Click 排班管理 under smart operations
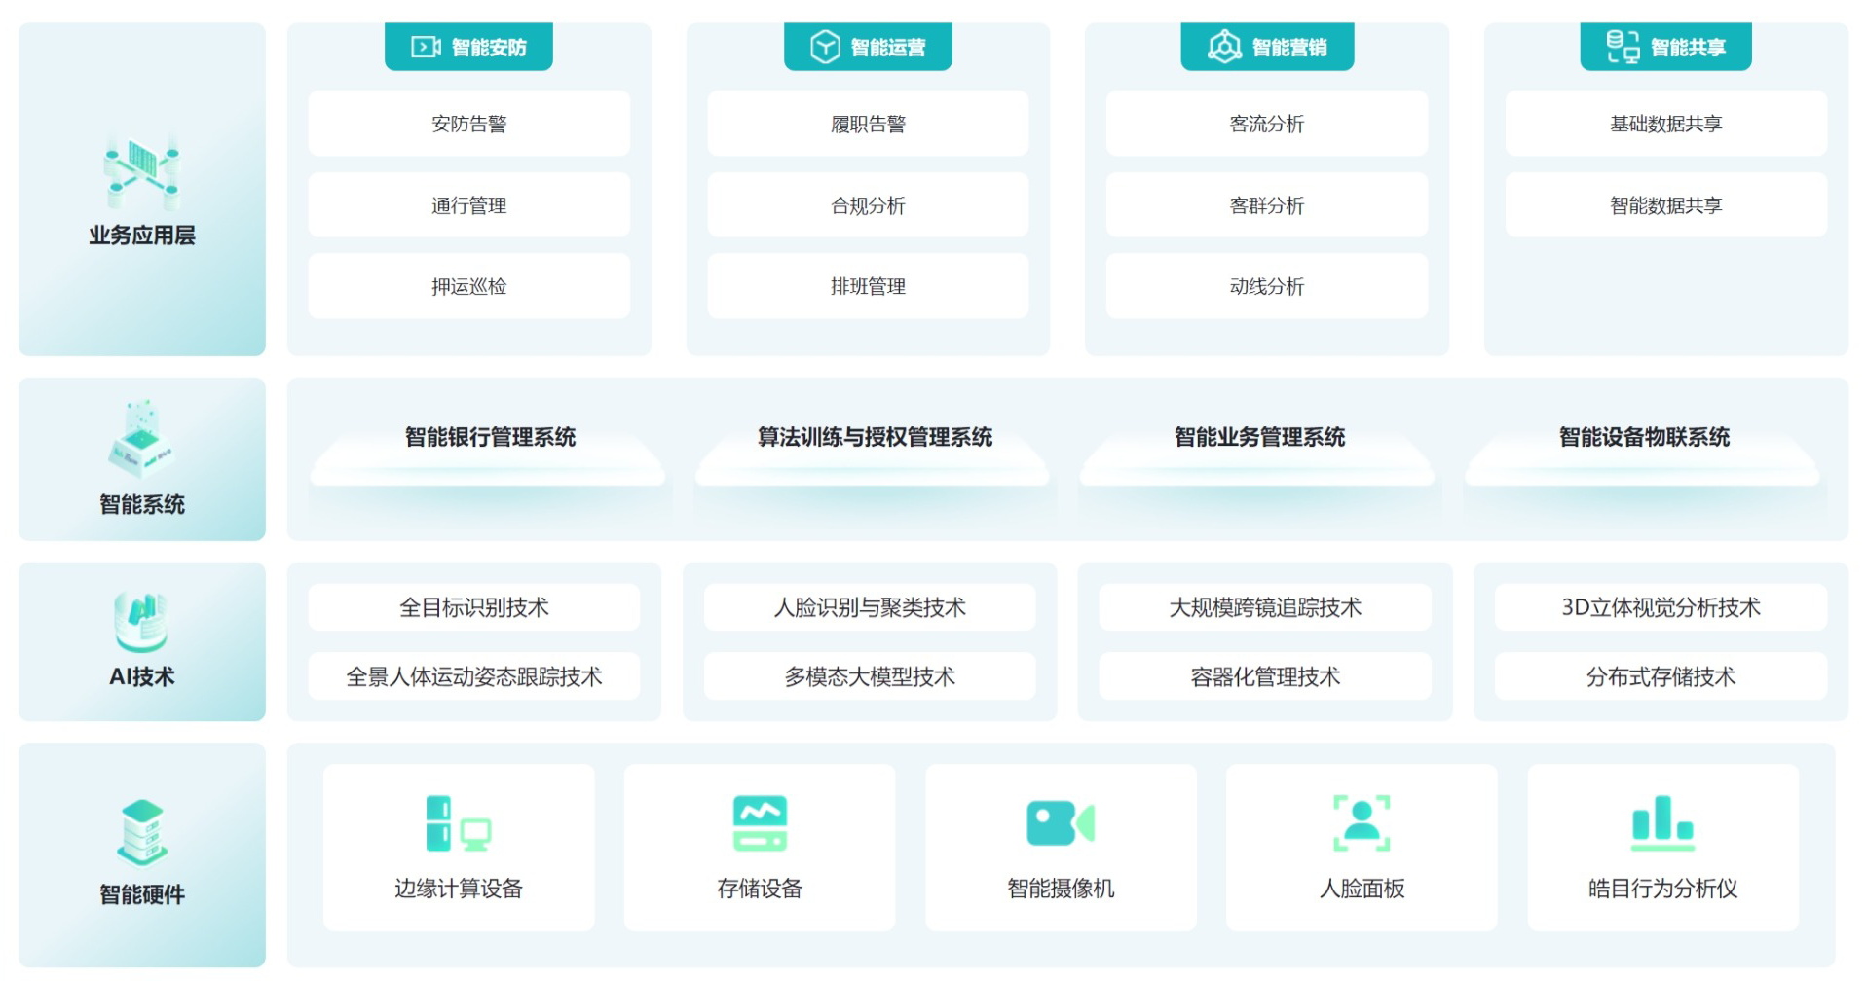The image size is (1866, 981). tap(868, 286)
